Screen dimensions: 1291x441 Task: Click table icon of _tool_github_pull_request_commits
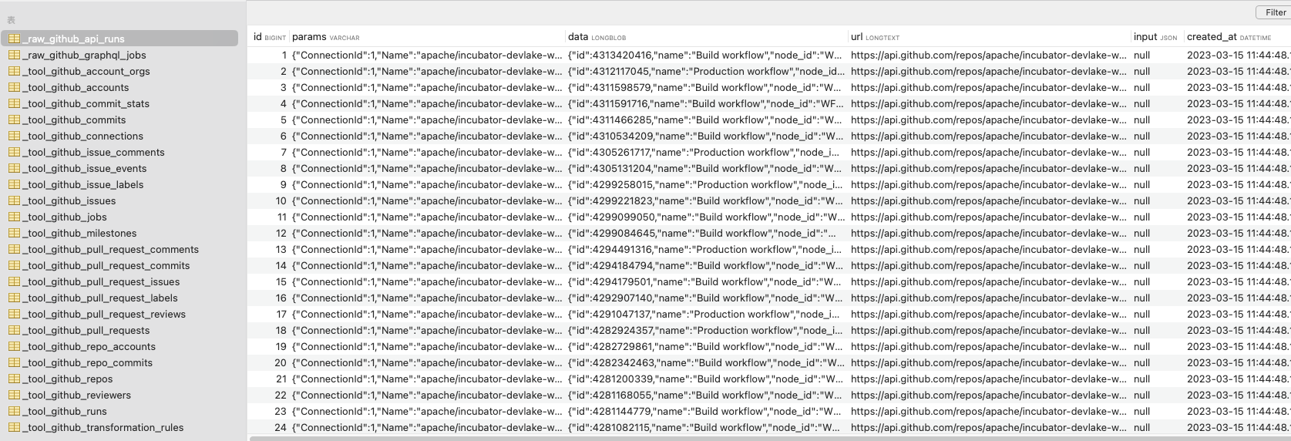pyautogui.click(x=14, y=265)
